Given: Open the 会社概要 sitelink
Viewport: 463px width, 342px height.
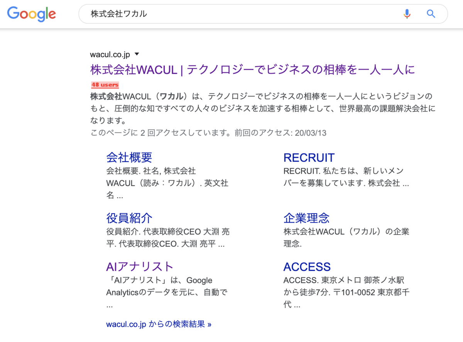Looking at the screenshot, I should click(129, 157).
